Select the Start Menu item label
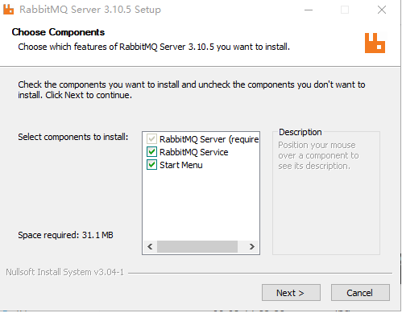The width and height of the screenshot is (402, 313). tap(181, 165)
